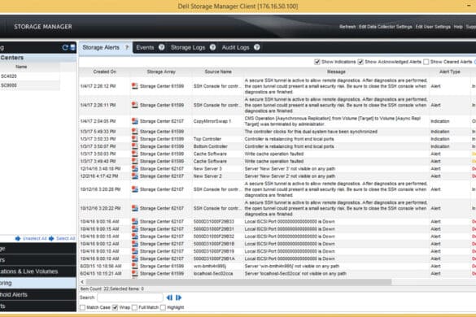476x317 pixels.
Task: Click storage array icon in 1/4/17 2:26:12 PM row
Action: 135,86
